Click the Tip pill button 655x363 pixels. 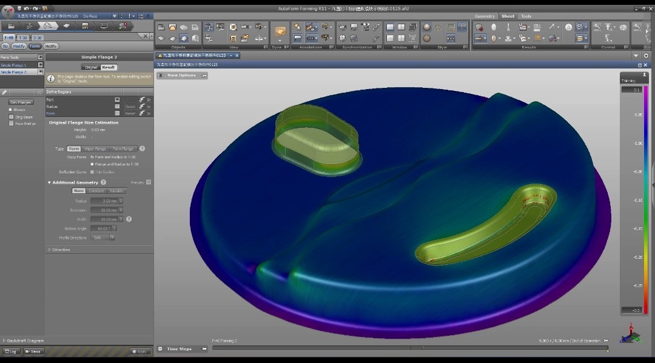tap(5, 46)
